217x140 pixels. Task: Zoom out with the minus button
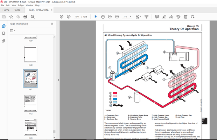(110, 17)
